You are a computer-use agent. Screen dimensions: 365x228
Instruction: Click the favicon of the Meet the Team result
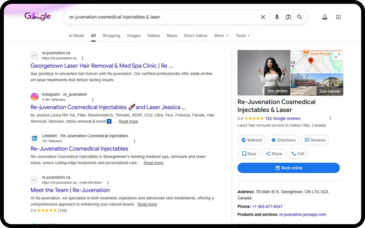(35, 180)
